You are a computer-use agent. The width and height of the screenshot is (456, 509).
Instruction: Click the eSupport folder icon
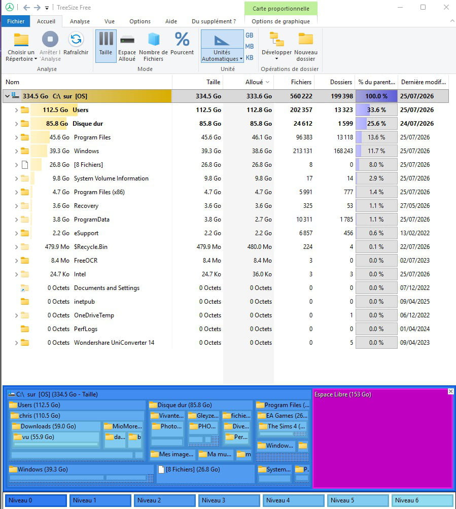pyautogui.click(x=25, y=233)
